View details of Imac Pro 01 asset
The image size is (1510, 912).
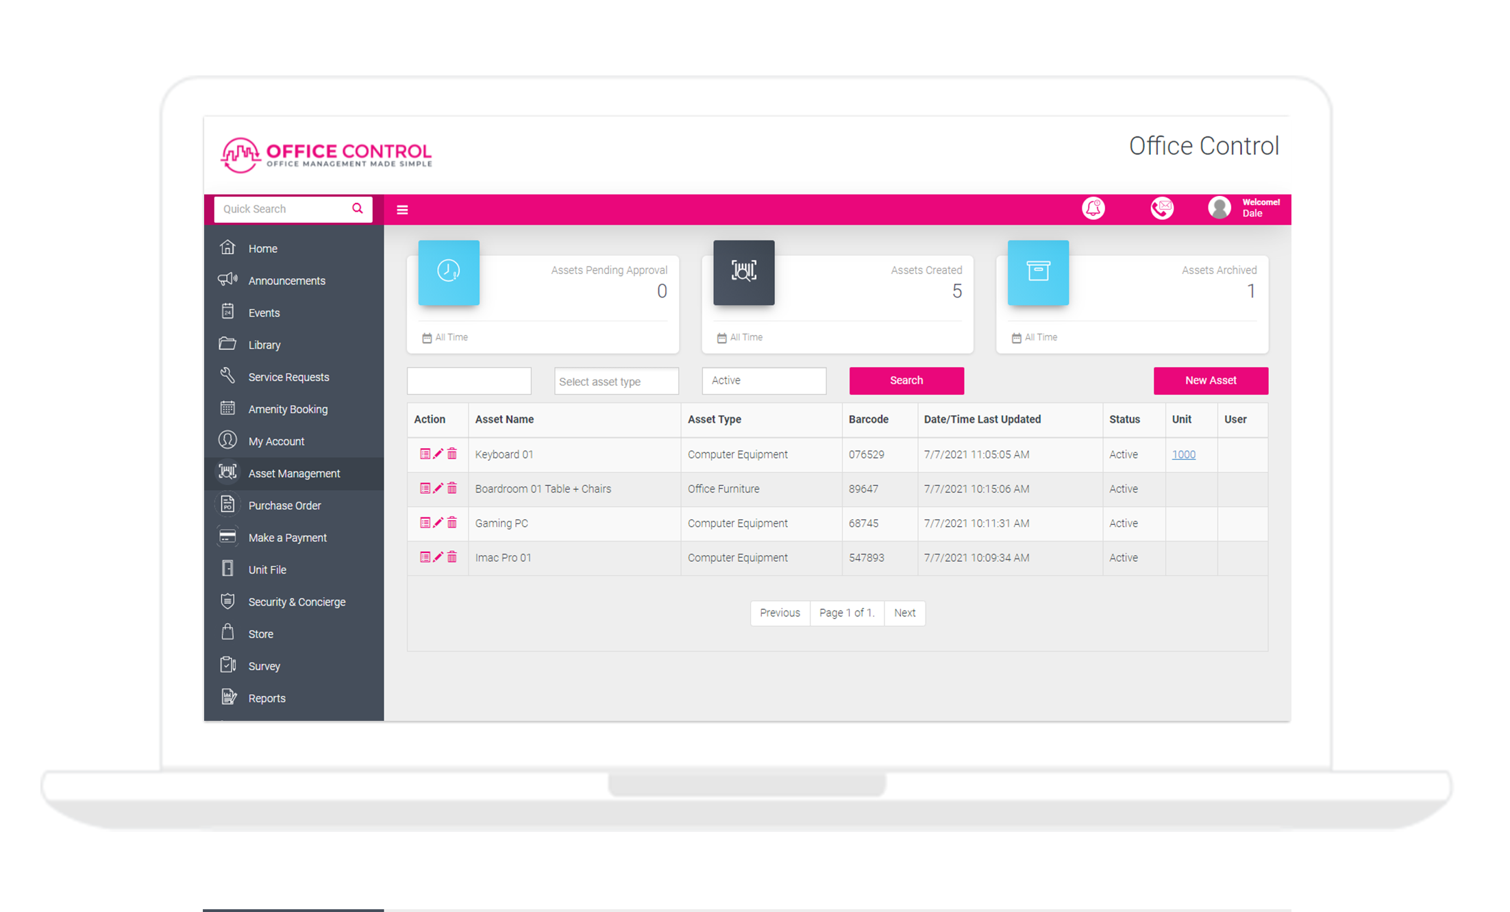(425, 557)
